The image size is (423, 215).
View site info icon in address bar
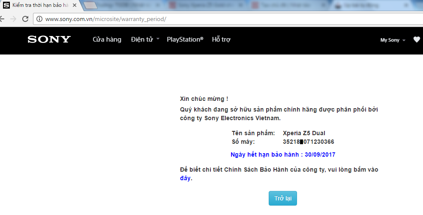(x=39, y=19)
